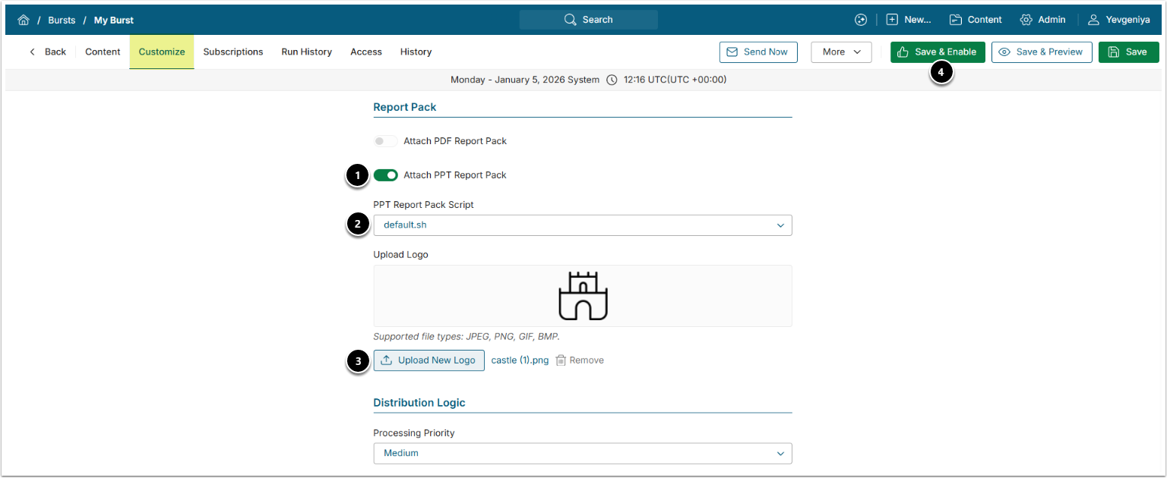Screen dimensions: 1167x478
Task: Click Upload New Logo button
Action: (429, 360)
